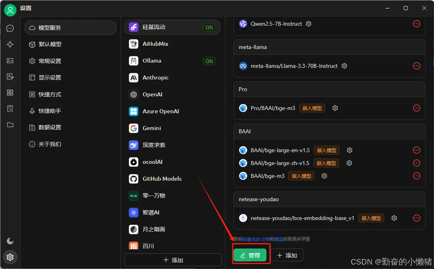Remove the Qwen2.5-7B-Instruct model
Image resolution: width=434 pixels, height=269 pixels.
(x=417, y=24)
